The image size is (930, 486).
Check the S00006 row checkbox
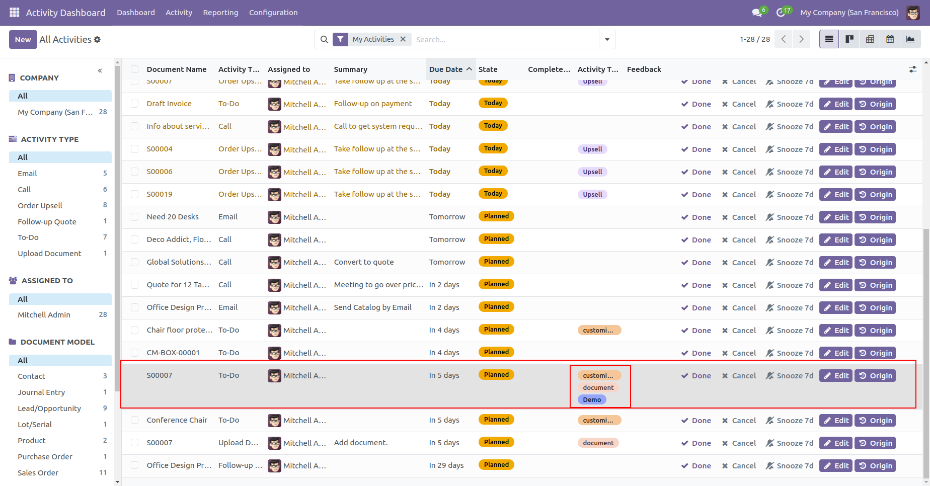pos(134,172)
